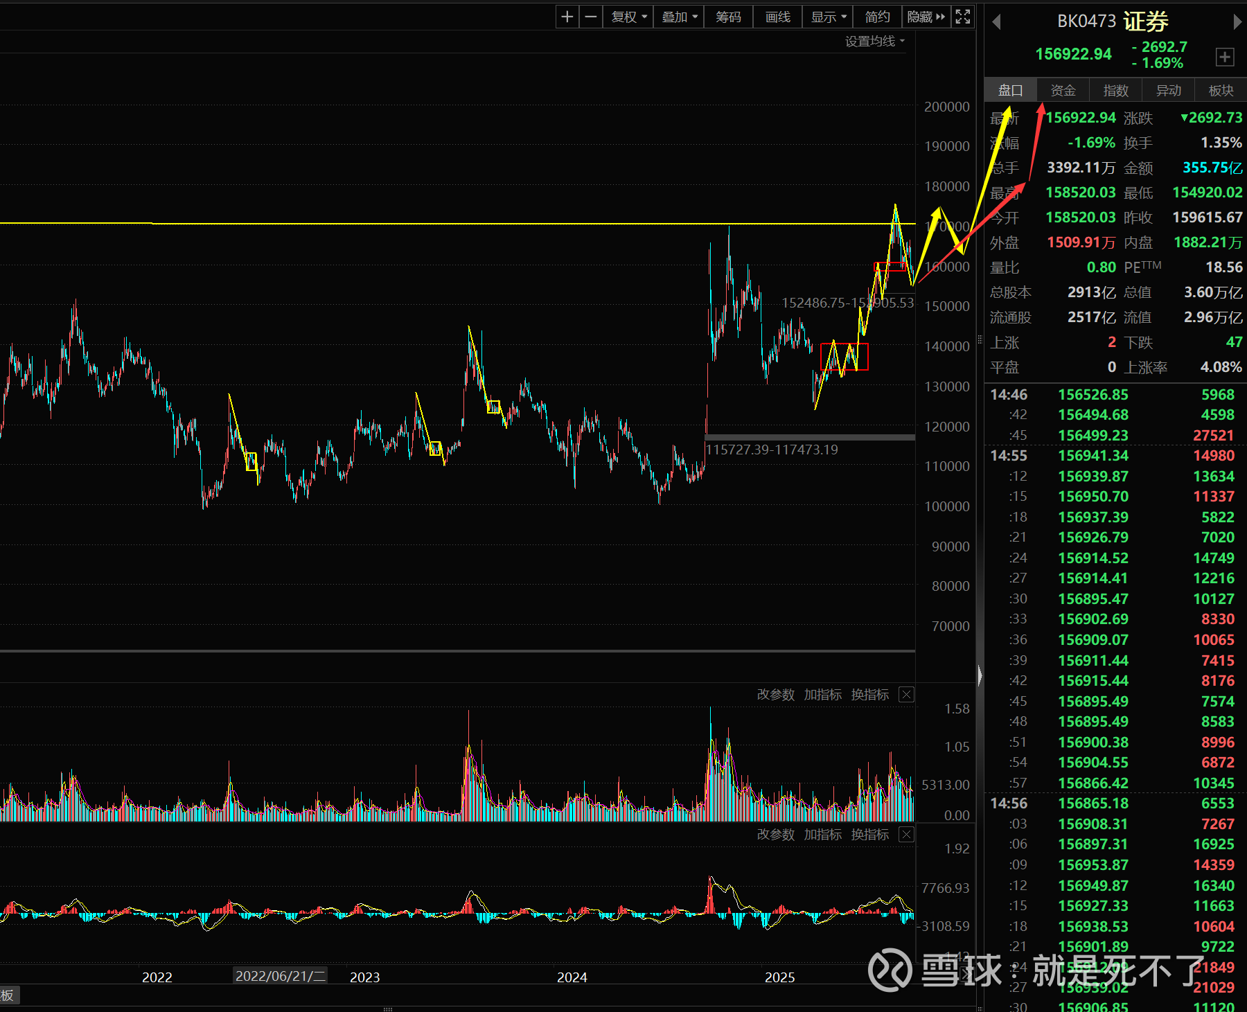1247x1012 pixels.
Task: Click the 2024 year label on time axis
Action: 572,977
